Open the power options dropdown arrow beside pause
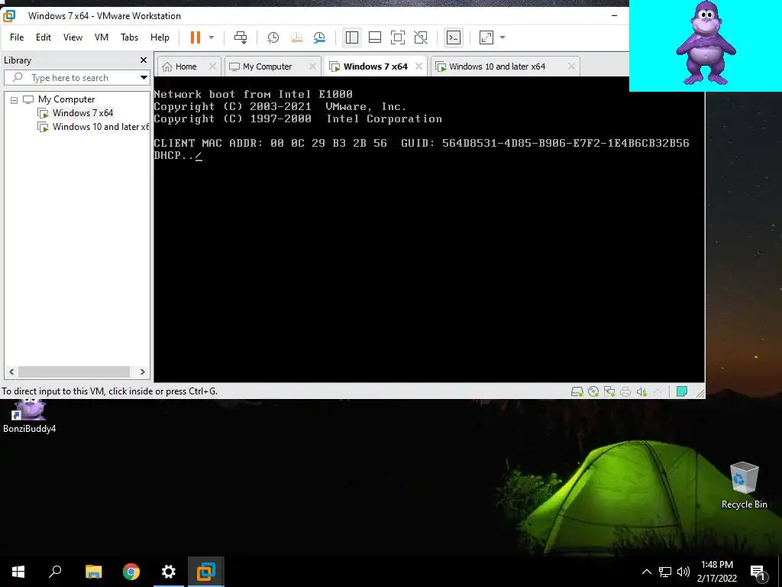Viewport: 782px width, 587px height. 212,37
